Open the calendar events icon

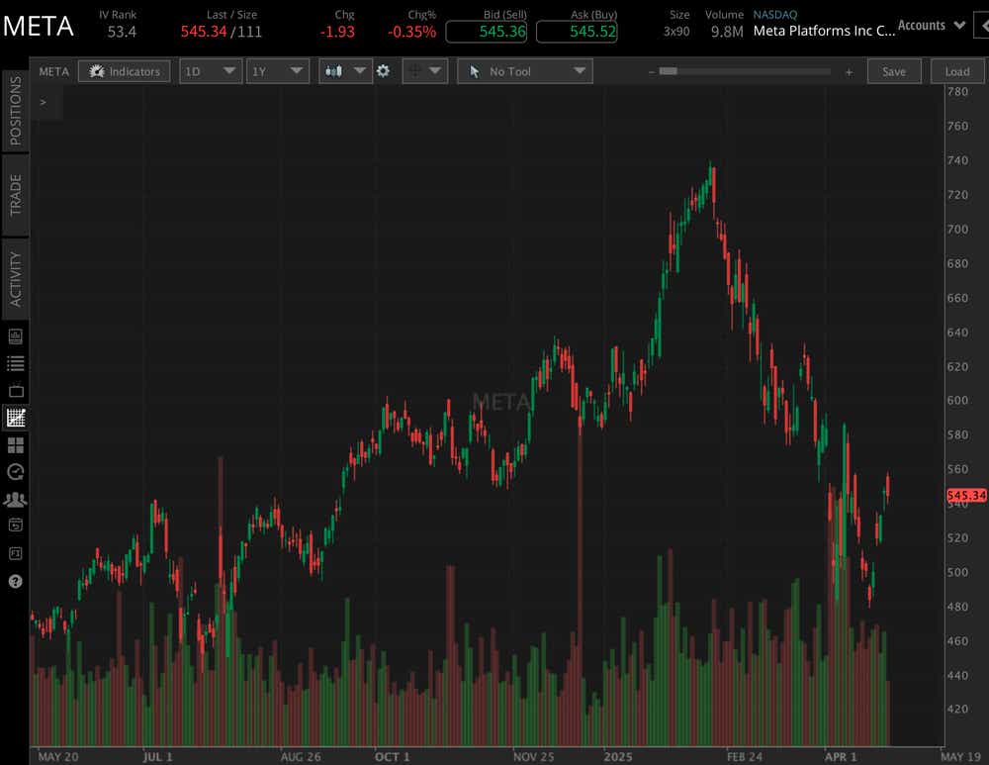click(x=16, y=525)
